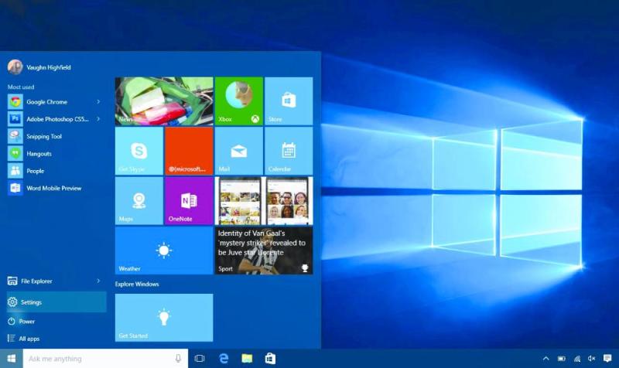Expand Adobe Photoshop jump list arrow

tap(98, 119)
